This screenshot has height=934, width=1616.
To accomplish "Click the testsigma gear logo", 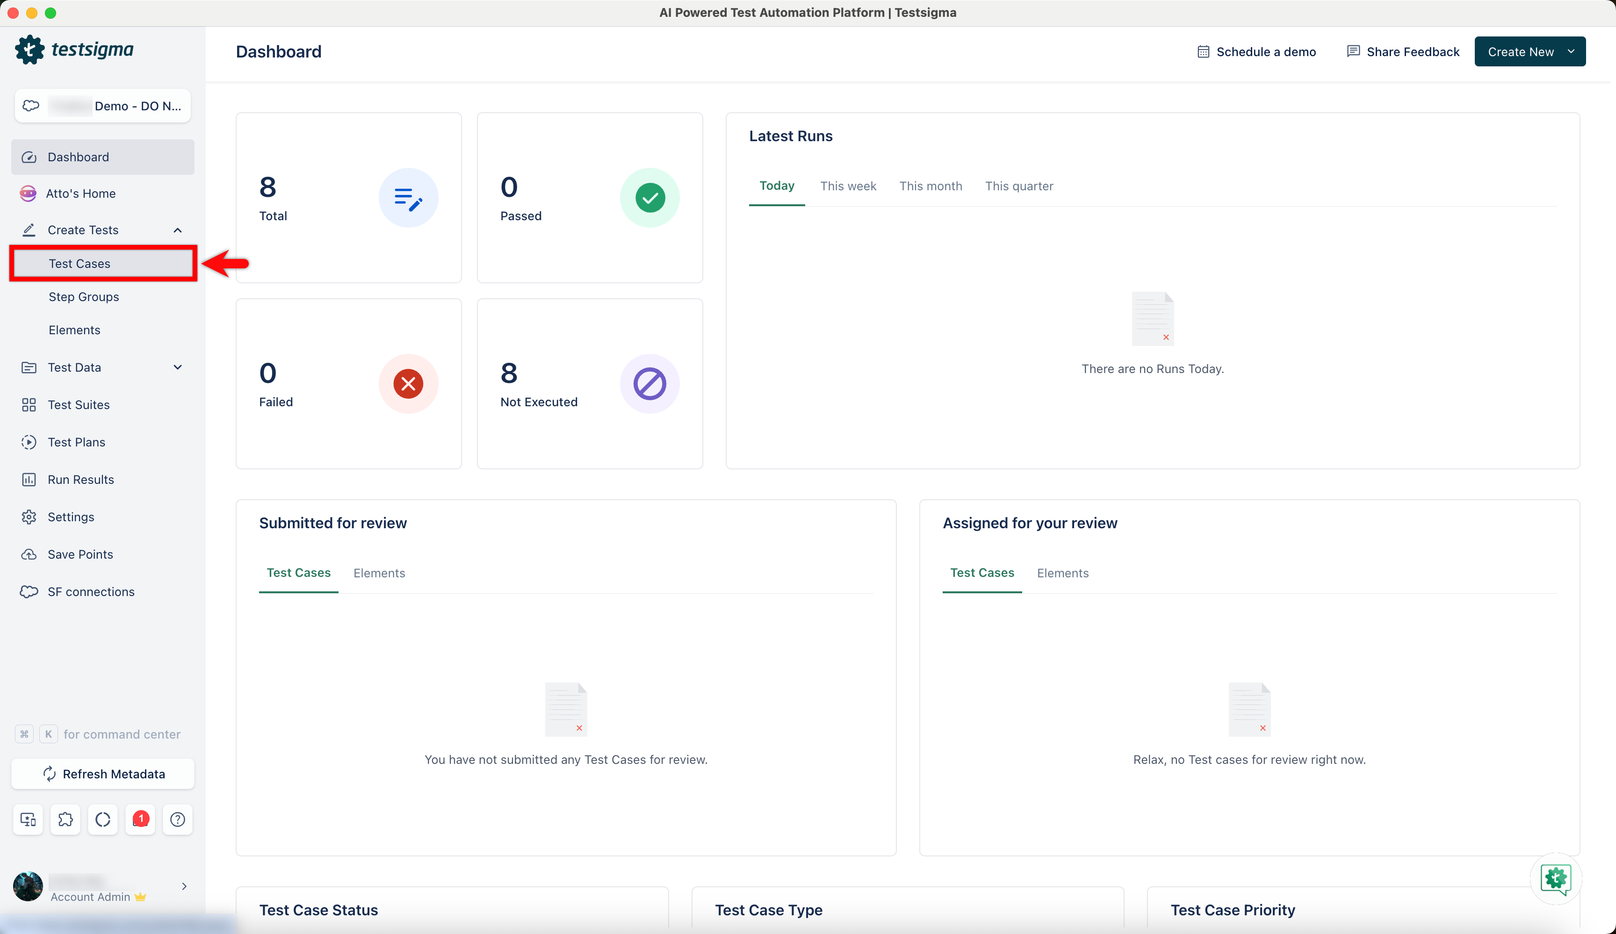I will (29, 50).
